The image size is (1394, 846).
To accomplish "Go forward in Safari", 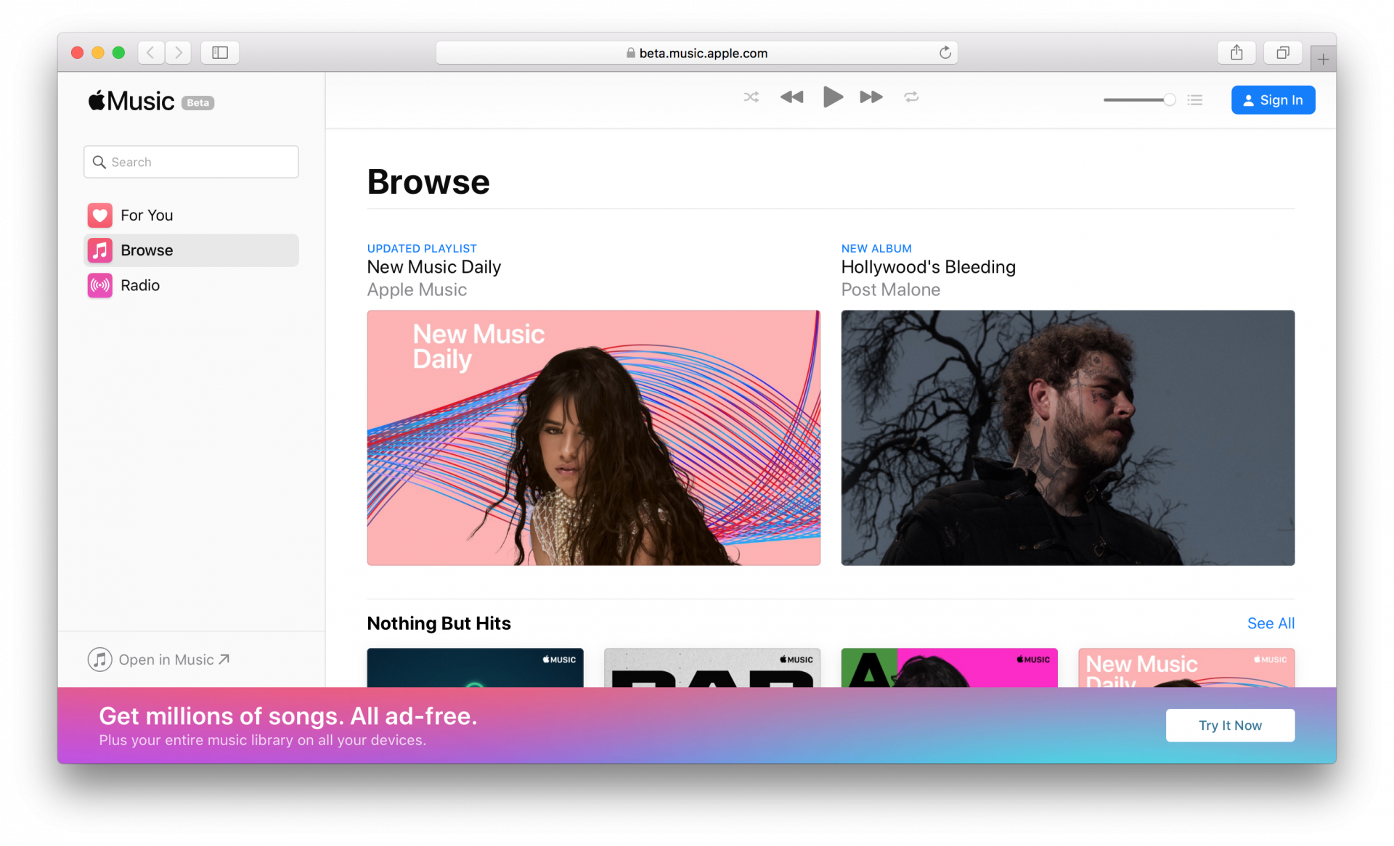I will [178, 52].
